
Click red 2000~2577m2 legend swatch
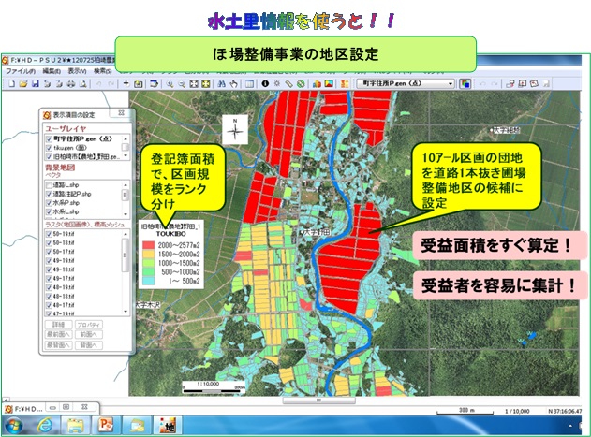pyautogui.click(x=149, y=245)
